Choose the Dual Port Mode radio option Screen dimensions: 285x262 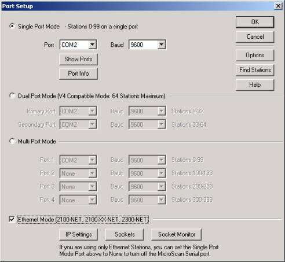coord(12,95)
